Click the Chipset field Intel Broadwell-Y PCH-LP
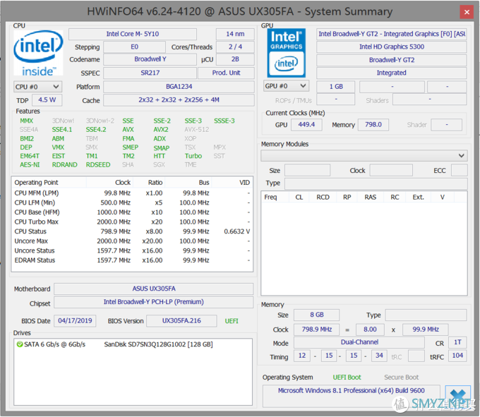This screenshot has width=480, height=417. 154,302
